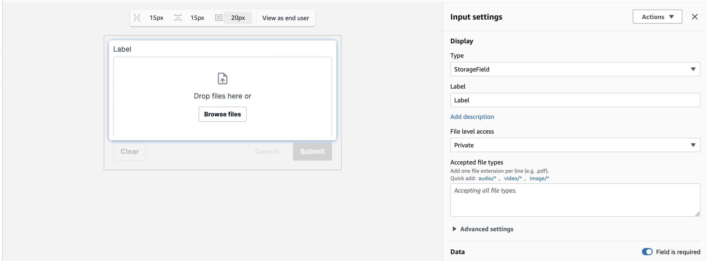707x261 pixels.
Task: Click the Add description link
Action: (x=472, y=117)
